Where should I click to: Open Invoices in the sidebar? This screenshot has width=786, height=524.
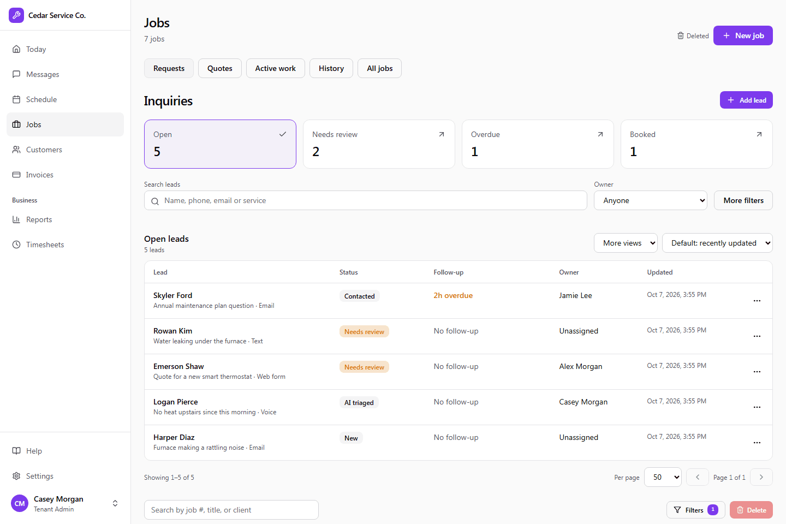[x=65, y=175]
